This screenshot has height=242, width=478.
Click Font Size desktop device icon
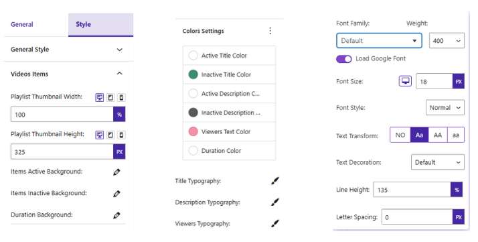(405, 81)
